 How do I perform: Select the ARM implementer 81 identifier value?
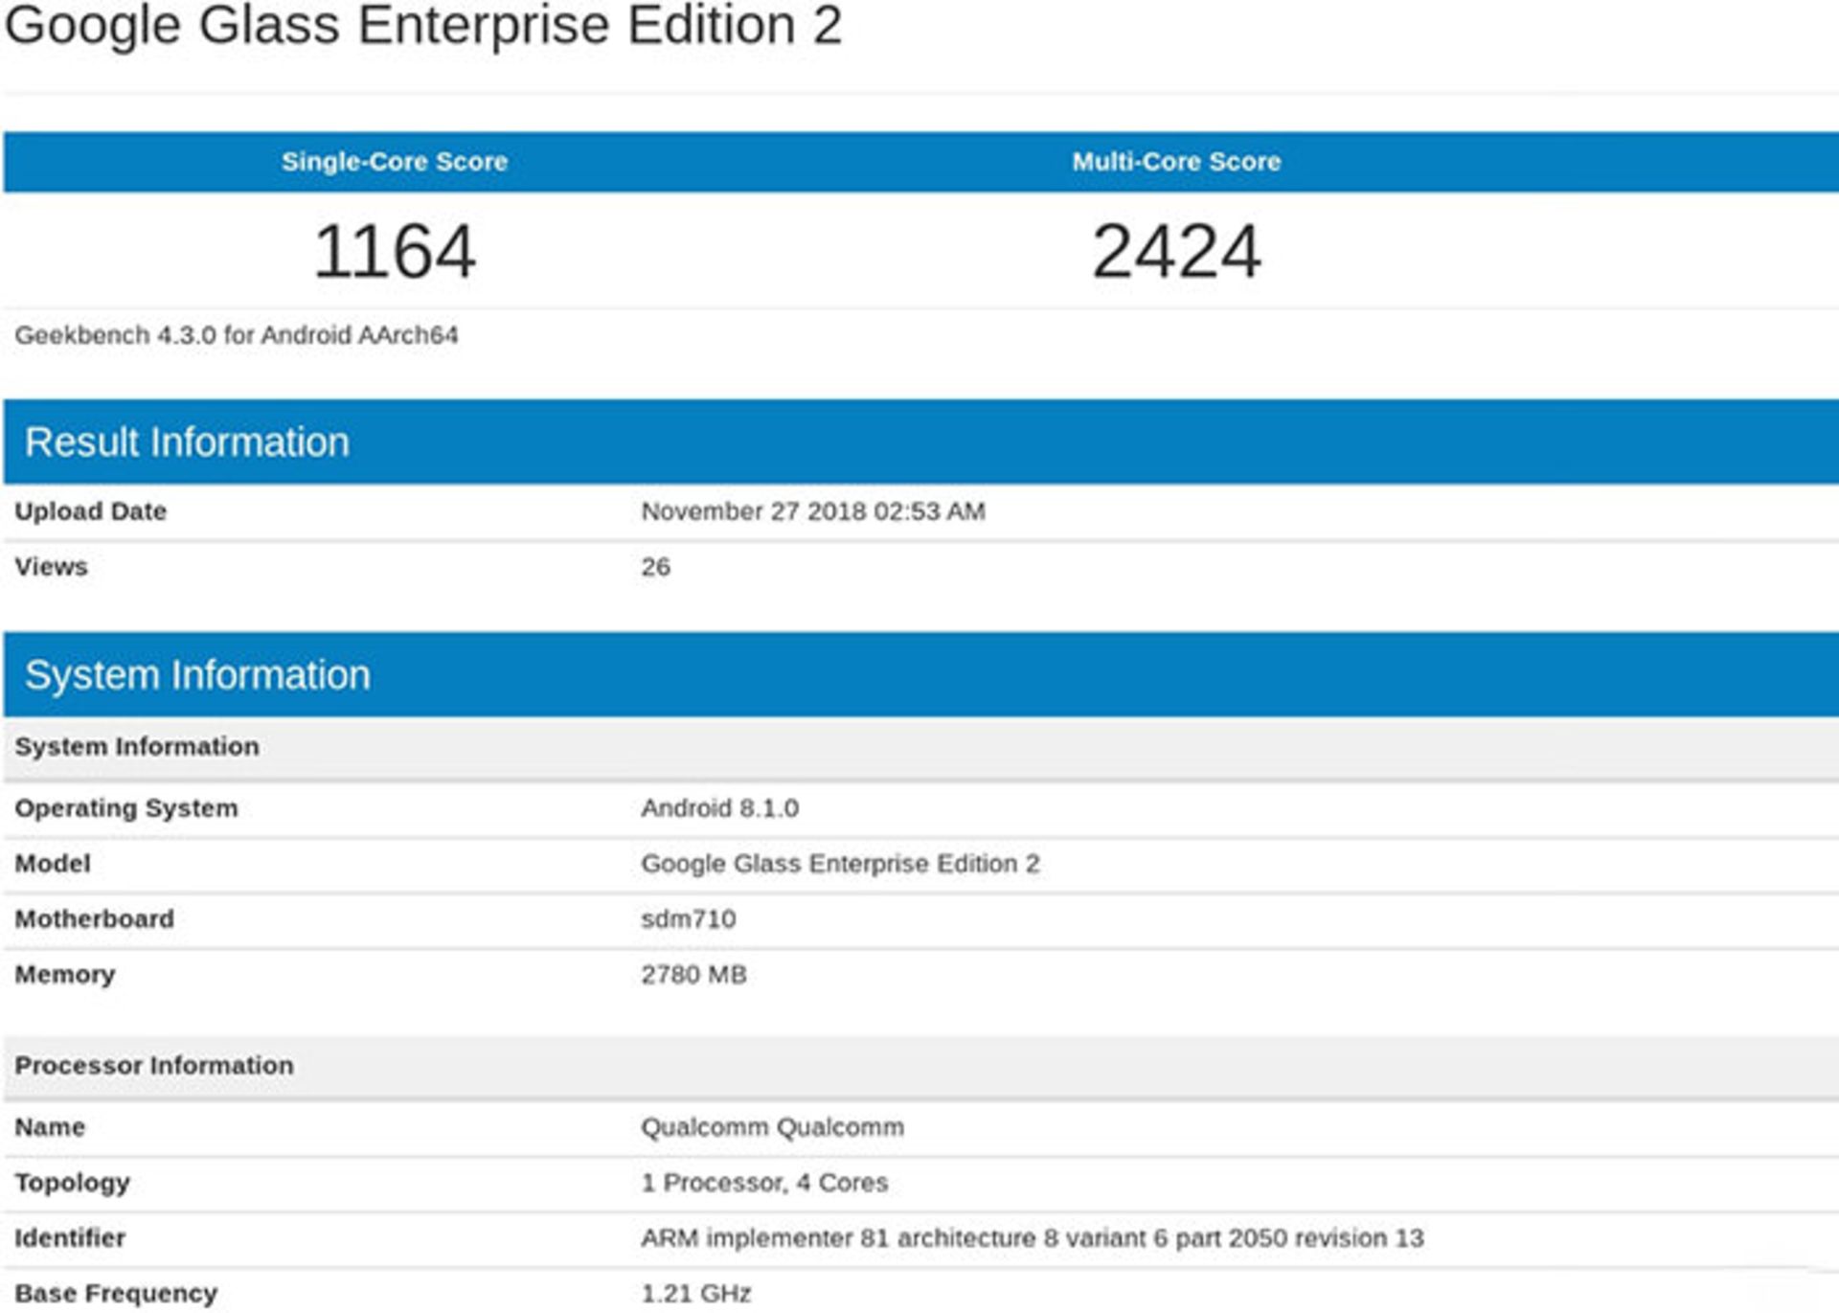pos(1033,1238)
